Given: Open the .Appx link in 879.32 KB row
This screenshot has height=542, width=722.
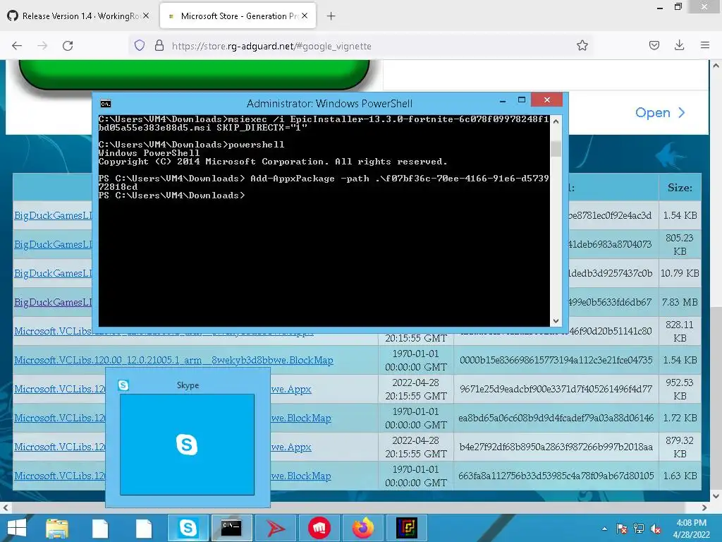Looking at the screenshot, I should tap(291, 447).
